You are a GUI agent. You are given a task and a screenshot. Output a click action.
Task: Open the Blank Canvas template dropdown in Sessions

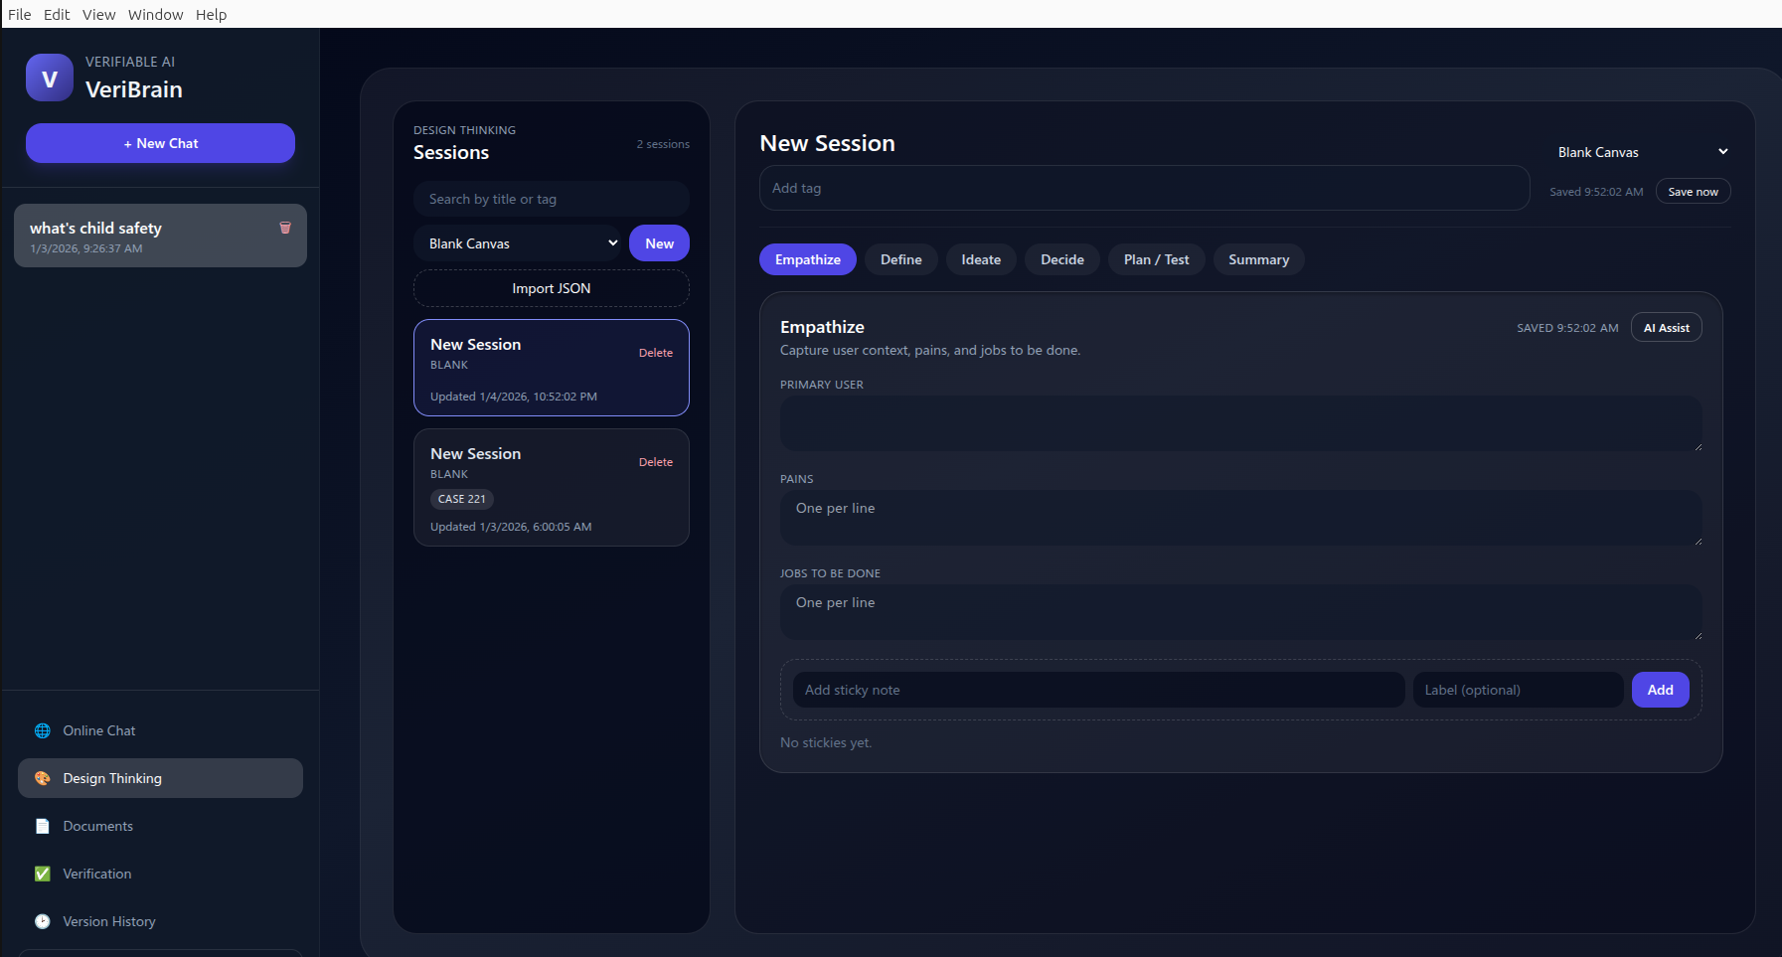tap(517, 243)
